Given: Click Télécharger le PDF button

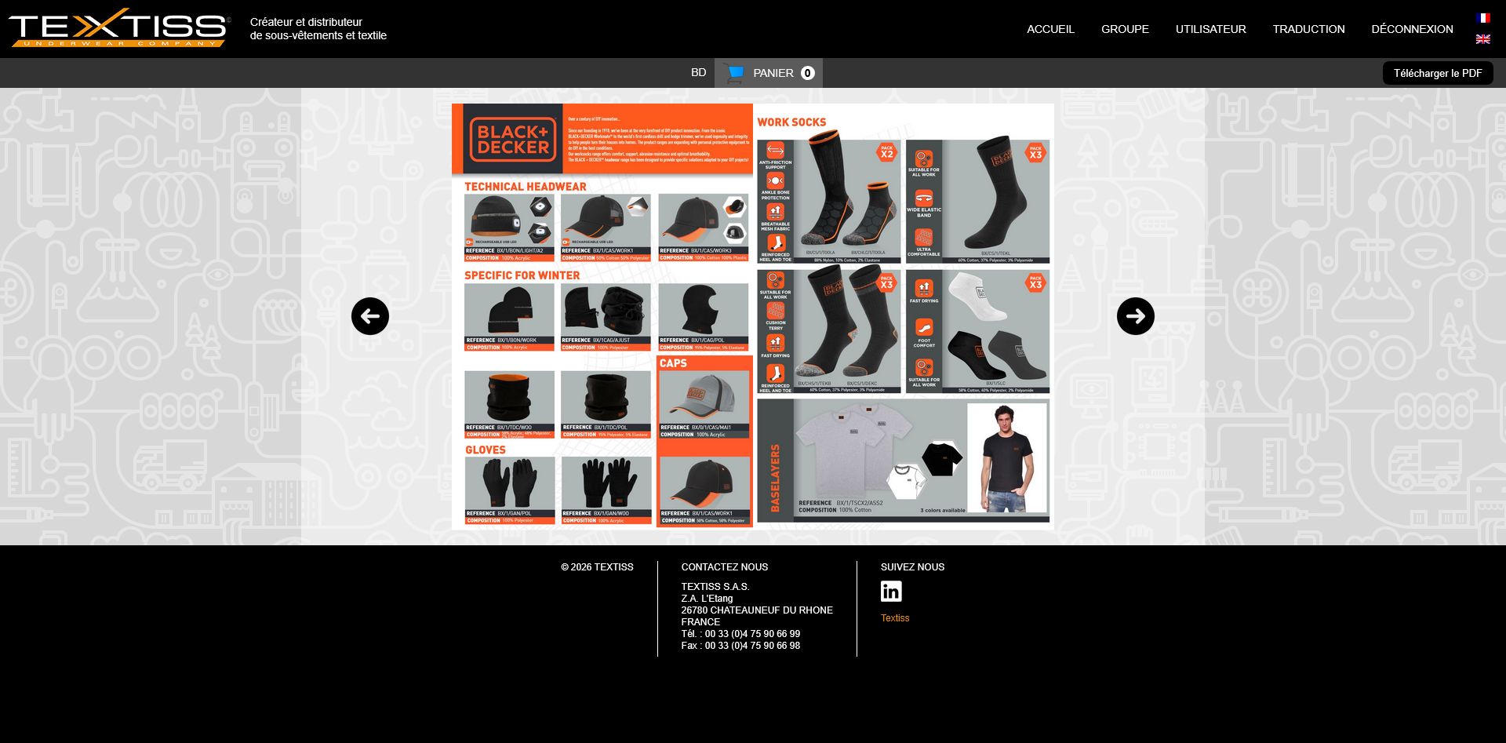Looking at the screenshot, I should [1438, 73].
